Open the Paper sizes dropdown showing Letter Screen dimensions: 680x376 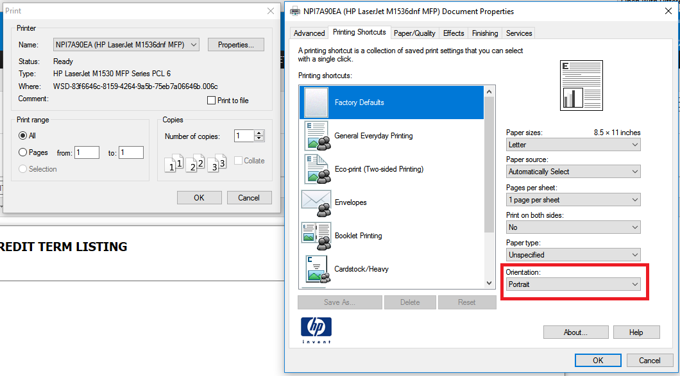(x=574, y=145)
